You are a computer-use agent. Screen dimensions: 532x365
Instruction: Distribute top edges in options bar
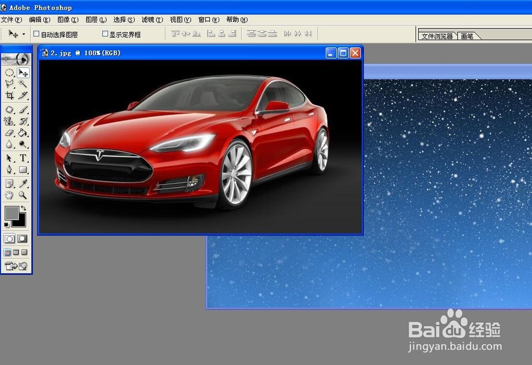(252, 33)
